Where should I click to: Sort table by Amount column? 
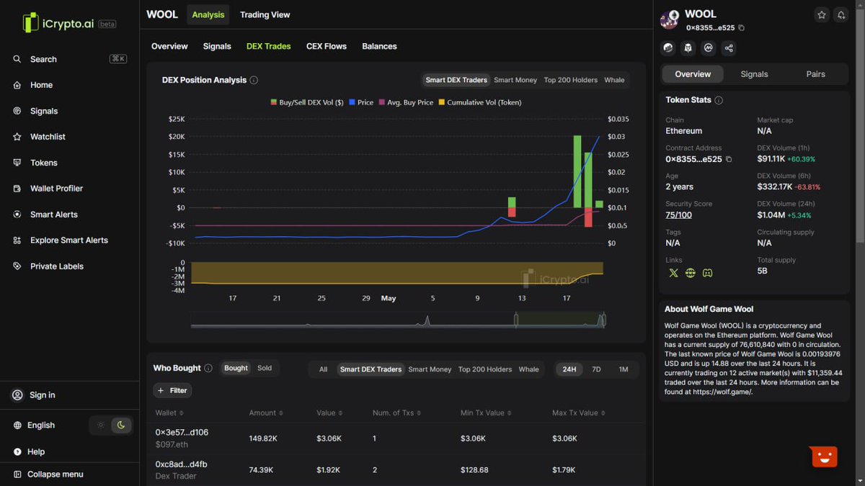point(266,413)
